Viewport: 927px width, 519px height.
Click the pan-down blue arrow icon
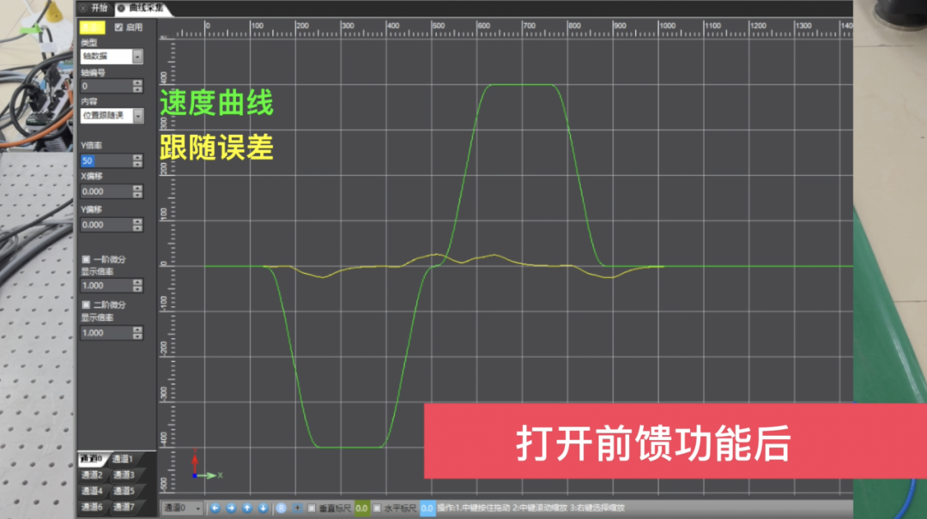[x=263, y=507]
